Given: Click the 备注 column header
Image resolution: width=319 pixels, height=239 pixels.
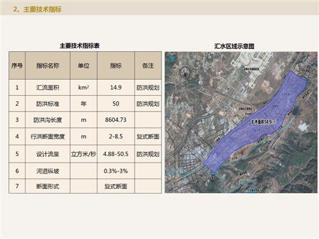Looking at the screenshot, I should point(148,66).
